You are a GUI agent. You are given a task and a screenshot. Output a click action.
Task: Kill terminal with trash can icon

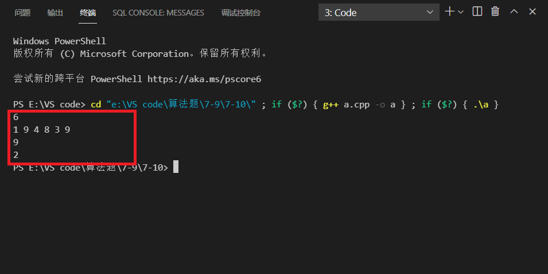495,11
